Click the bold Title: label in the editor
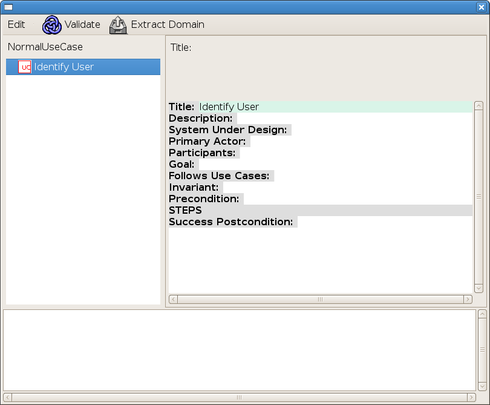Image resolution: width=490 pixels, height=405 pixels. (x=181, y=107)
